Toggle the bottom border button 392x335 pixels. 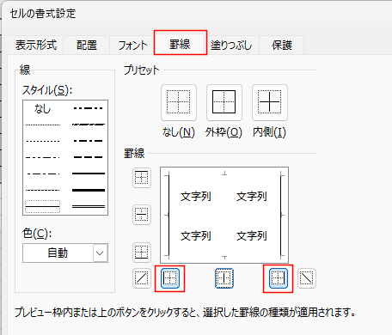pyautogui.click(x=142, y=253)
